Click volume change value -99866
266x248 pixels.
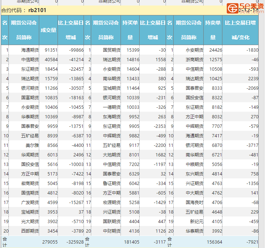point(76,50)
